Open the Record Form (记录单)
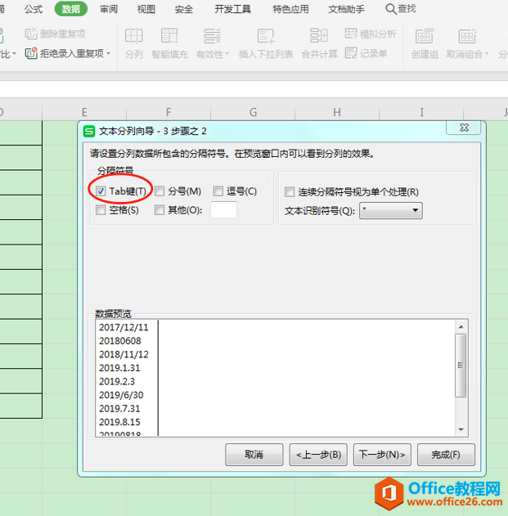The image size is (508, 516). tap(366, 53)
